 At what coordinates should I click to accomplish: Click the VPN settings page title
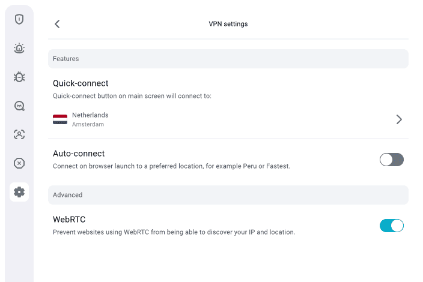(228, 24)
